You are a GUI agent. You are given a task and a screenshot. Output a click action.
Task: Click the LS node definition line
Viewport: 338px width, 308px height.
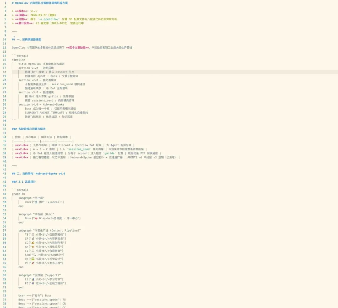click(x=44, y=279)
